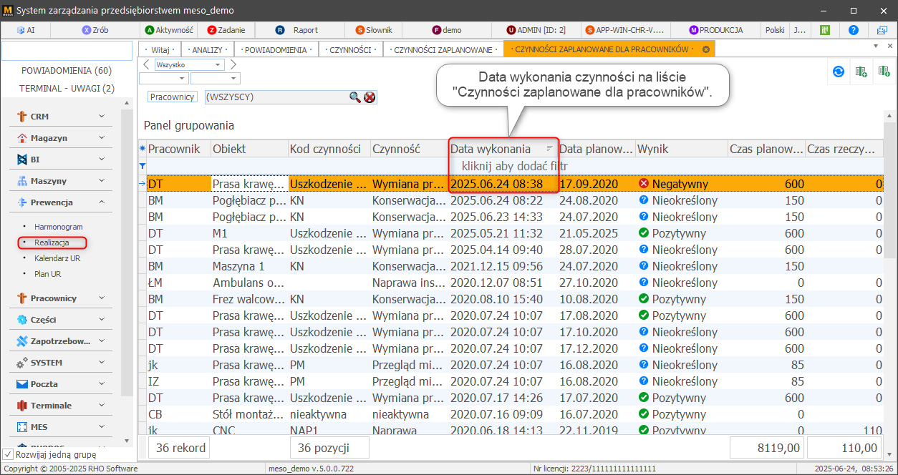Sort by the Data wykonania column header

(x=491, y=149)
